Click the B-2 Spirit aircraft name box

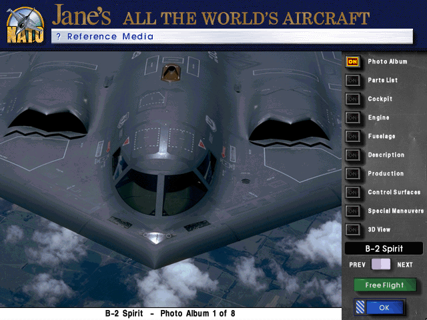384,249
